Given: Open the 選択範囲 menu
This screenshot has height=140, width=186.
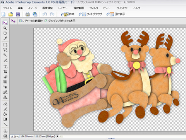Looking at the screenshot, I should (x=79, y=8).
